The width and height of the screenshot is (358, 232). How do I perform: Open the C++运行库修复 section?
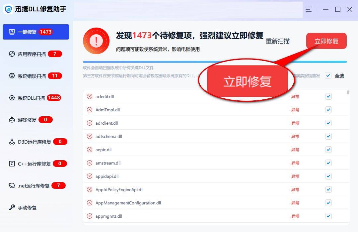click(x=36, y=164)
